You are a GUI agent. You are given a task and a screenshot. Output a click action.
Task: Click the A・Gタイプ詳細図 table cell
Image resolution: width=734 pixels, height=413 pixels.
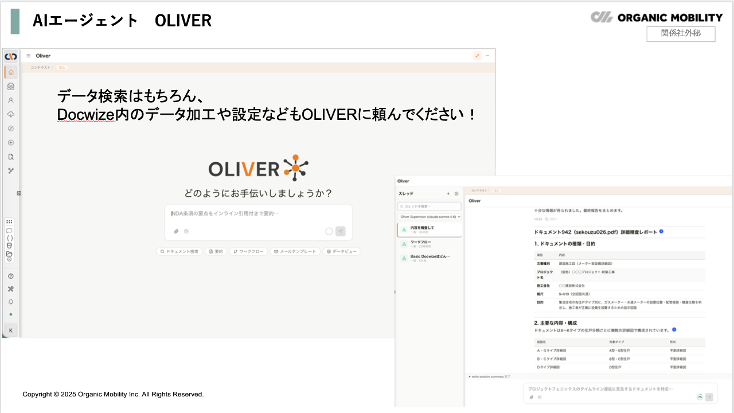[x=552, y=350]
